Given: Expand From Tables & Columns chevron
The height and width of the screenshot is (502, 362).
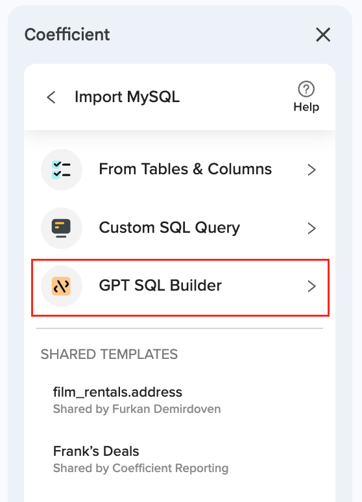Looking at the screenshot, I should [311, 170].
